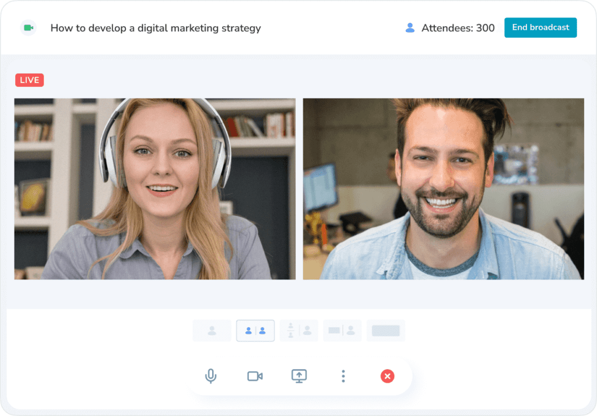Viewport: 597px width, 416px height.
Task: Click the broadcast title text
Action: tap(156, 28)
